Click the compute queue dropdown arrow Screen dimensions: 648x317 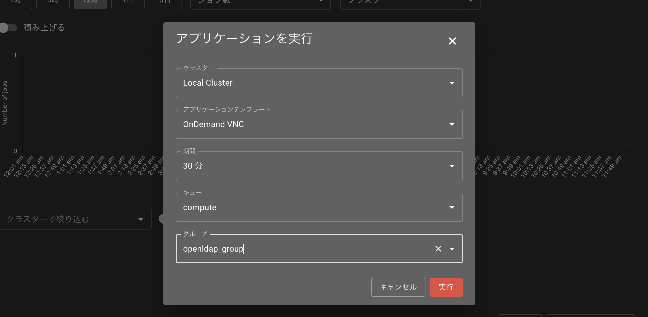pos(452,207)
